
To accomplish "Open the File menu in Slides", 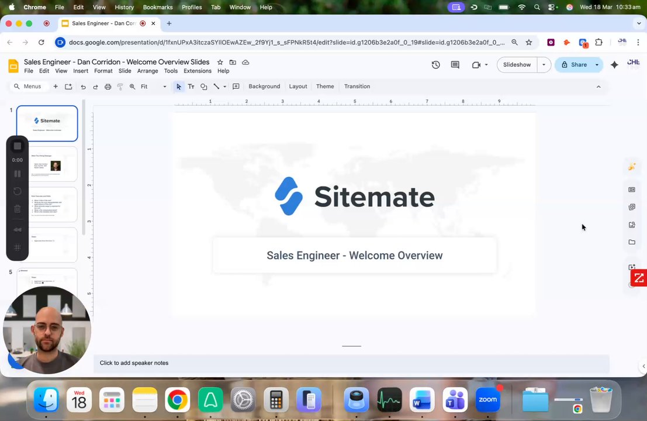I will point(29,71).
